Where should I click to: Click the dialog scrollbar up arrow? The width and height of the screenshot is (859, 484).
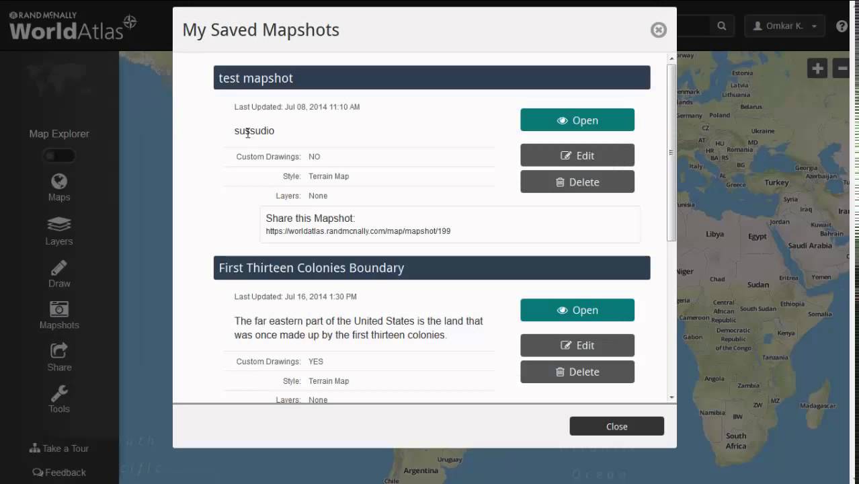tap(671, 59)
